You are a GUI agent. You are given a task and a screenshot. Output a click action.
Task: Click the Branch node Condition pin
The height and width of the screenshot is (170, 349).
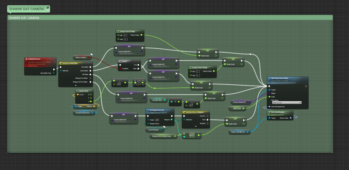point(120,68)
